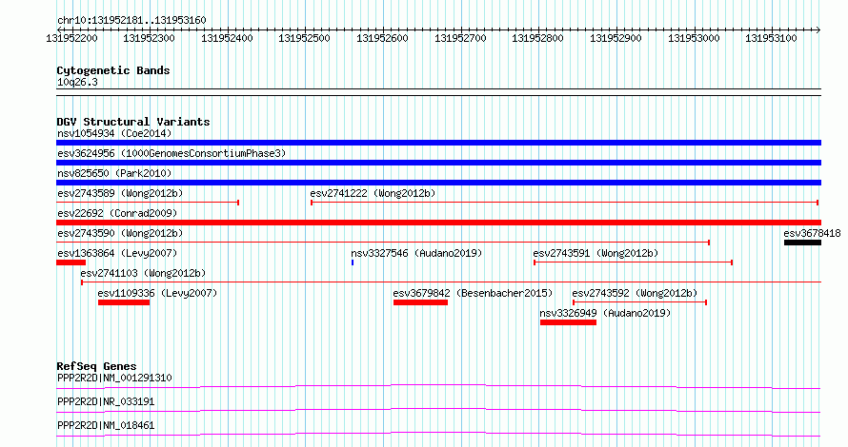Select the nsv3326949 (Audano2019) red block
Screen dimensions: 848x447
pyautogui.click(x=568, y=322)
